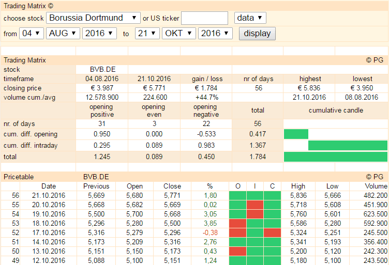Viewport: 389px width, 265px height.
Task: Click the Volume column header
Action: coord(376,186)
